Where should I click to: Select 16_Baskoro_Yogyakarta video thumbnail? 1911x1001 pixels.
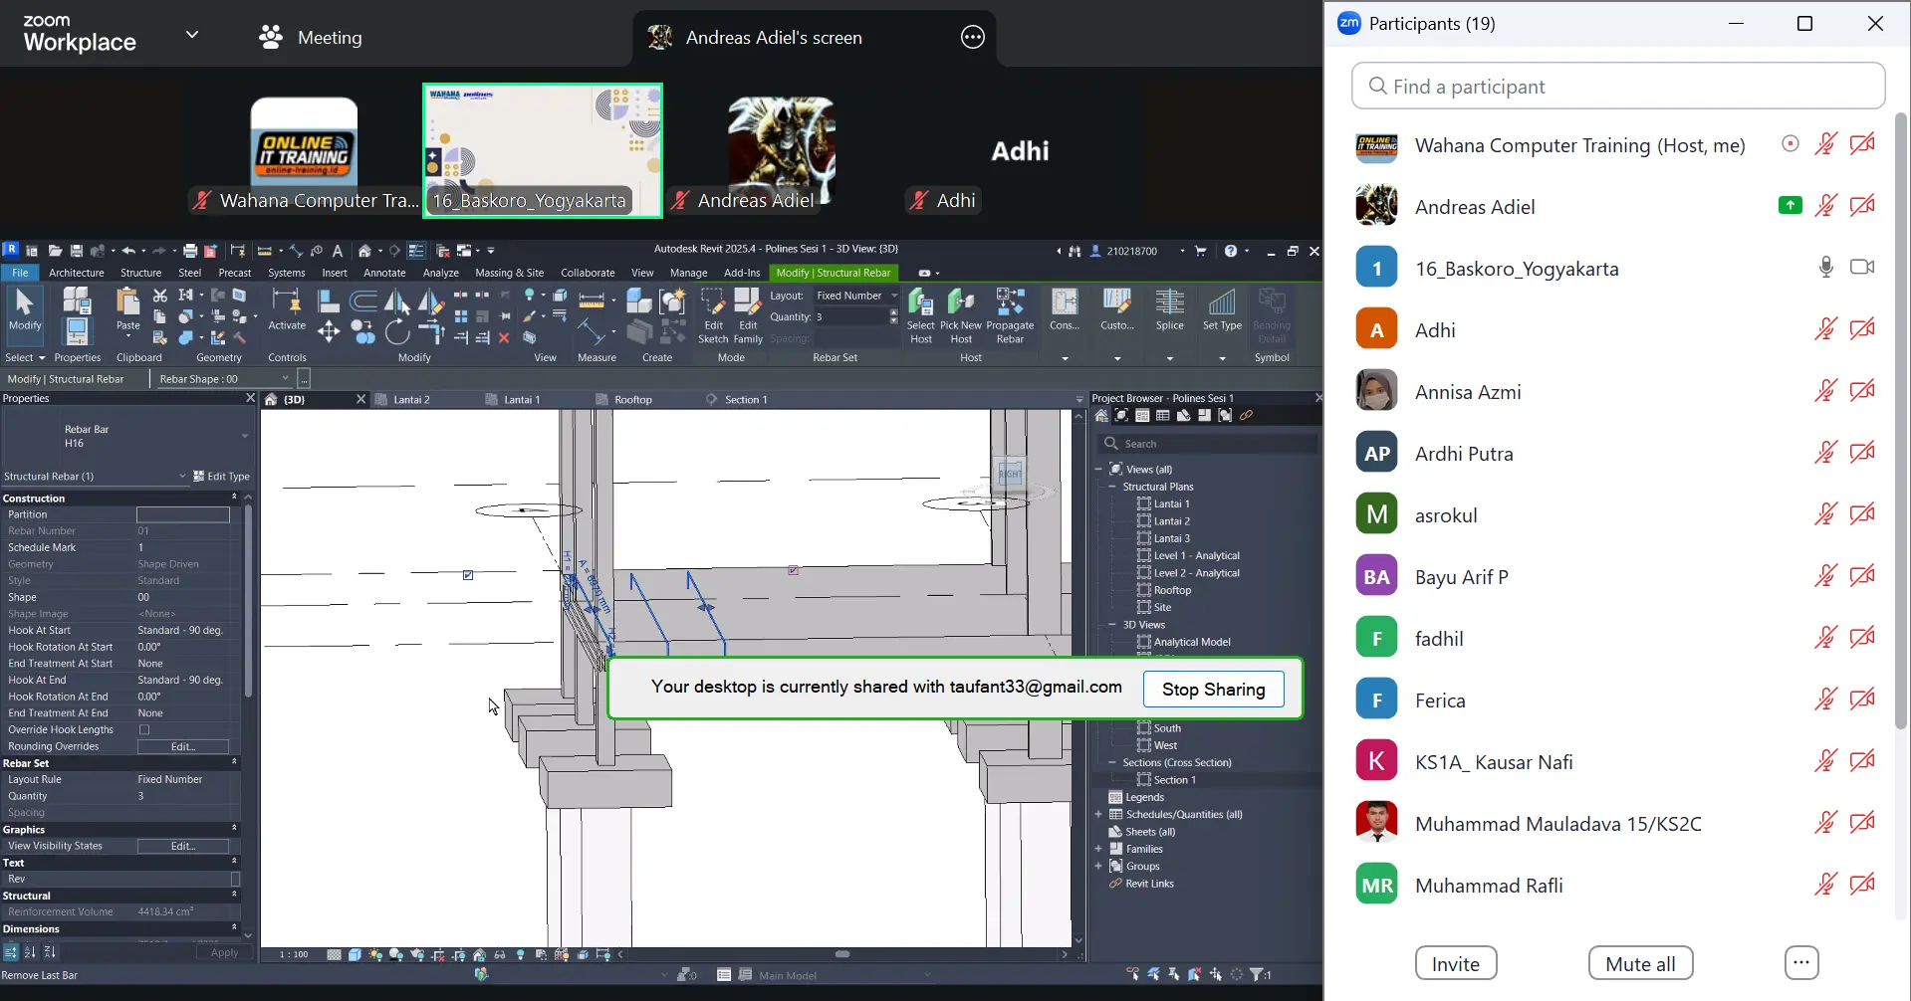[x=543, y=150]
